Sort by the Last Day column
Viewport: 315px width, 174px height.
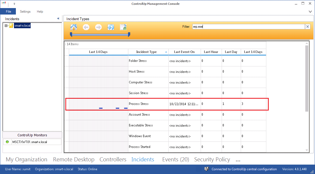coord(231,52)
